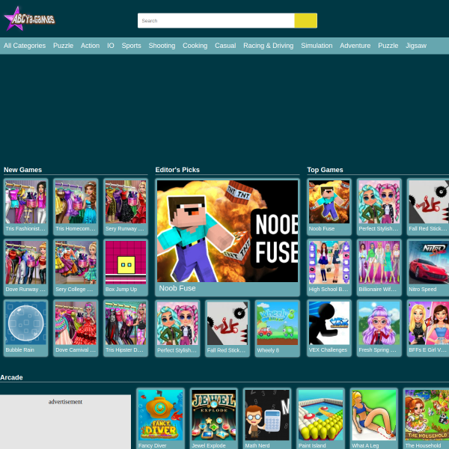This screenshot has height=449, width=449.
Task: Click the Search input field
Action: coord(216,21)
